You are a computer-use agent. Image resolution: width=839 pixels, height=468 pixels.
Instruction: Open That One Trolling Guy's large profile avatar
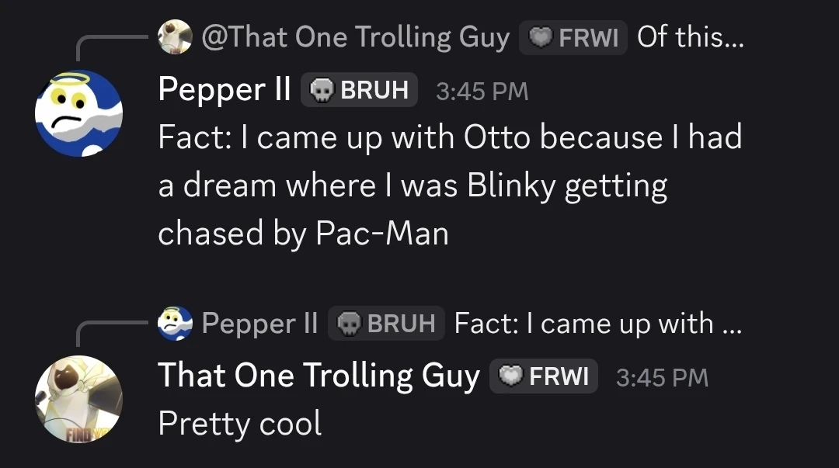coord(78,399)
